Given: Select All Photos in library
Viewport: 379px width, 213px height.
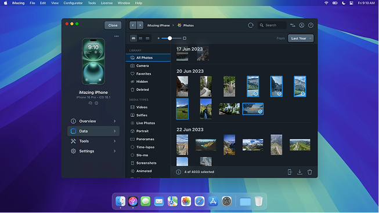Looking at the screenshot, I should (148, 58).
